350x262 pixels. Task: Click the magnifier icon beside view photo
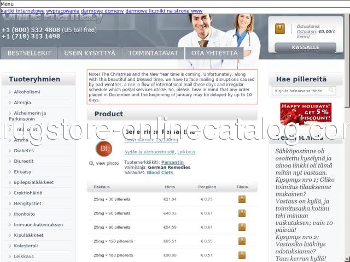(x=91, y=163)
